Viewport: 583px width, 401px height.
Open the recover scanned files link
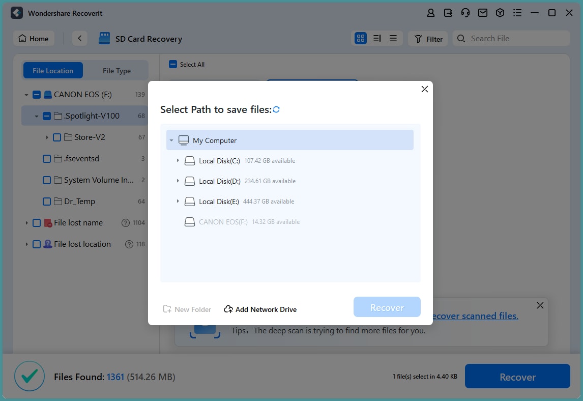click(x=475, y=316)
